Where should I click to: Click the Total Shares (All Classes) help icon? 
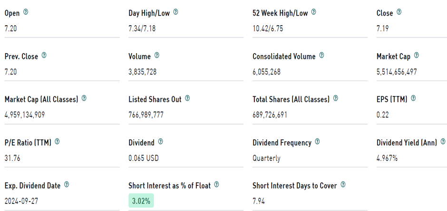pyautogui.click(x=335, y=99)
